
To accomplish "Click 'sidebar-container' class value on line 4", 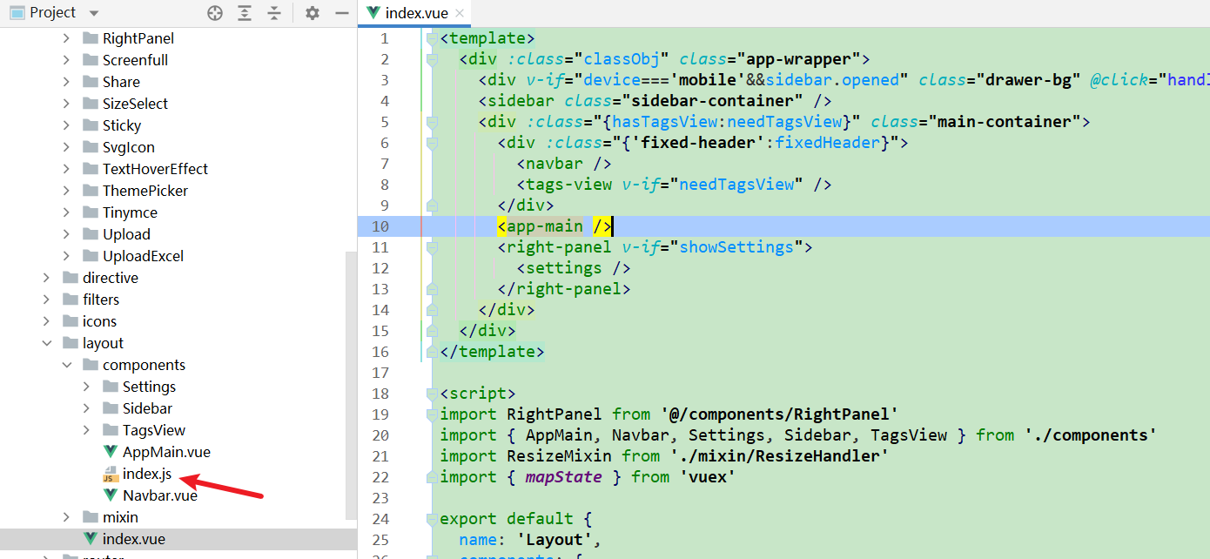I will 712,101.
